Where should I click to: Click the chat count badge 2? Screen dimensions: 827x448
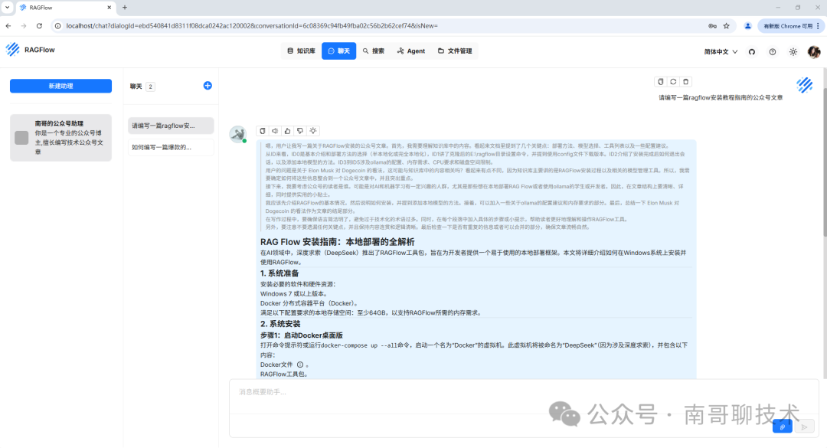click(x=150, y=87)
